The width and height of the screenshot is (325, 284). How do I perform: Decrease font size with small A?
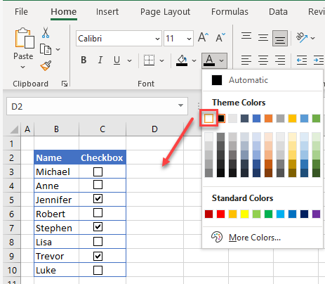pos(220,37)
